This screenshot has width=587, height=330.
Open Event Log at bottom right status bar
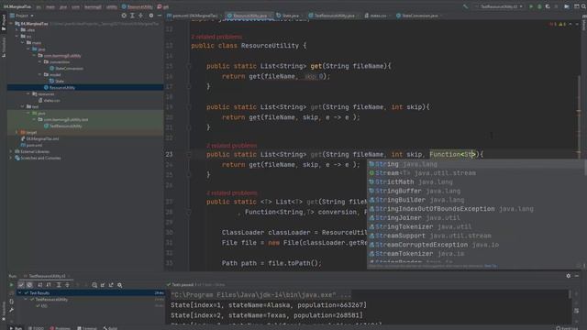[x=567, y=328]
